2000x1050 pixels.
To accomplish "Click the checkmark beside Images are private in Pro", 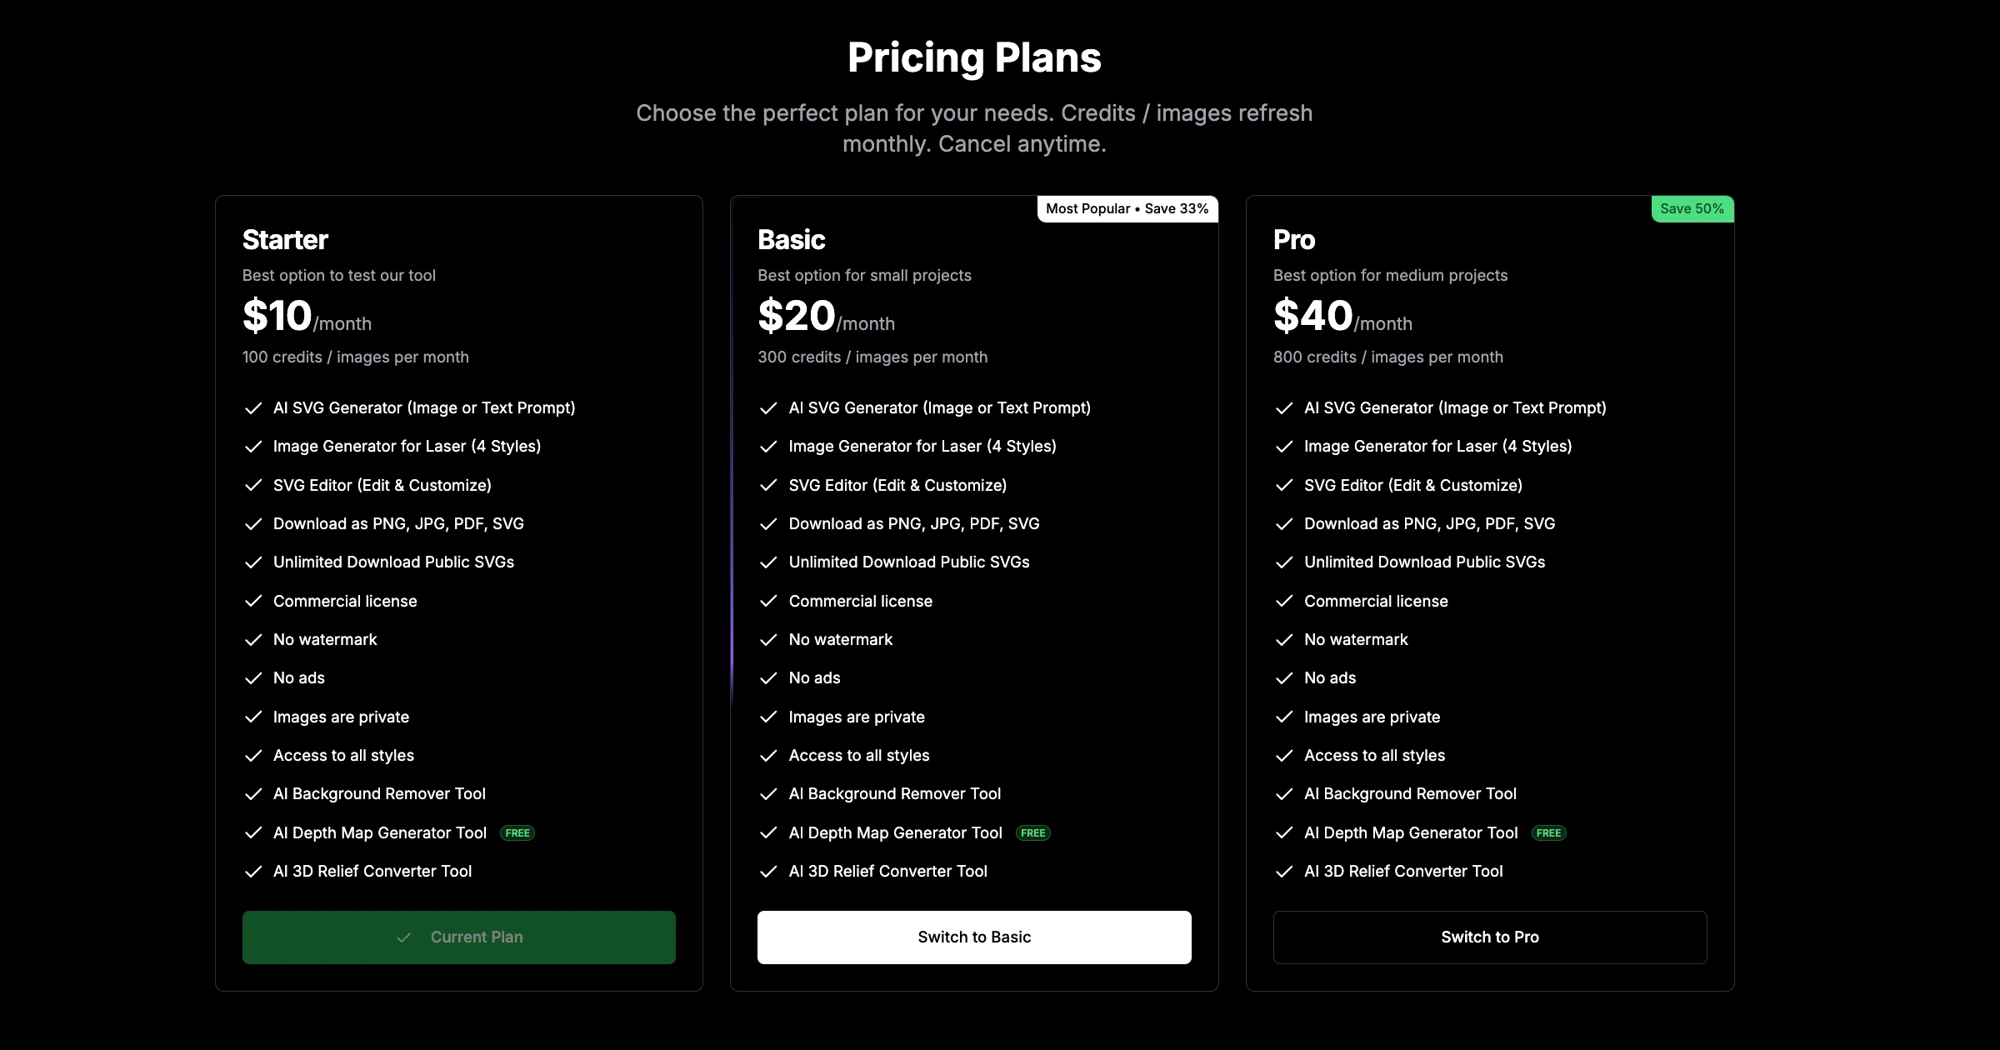I will coord(1283,717).
